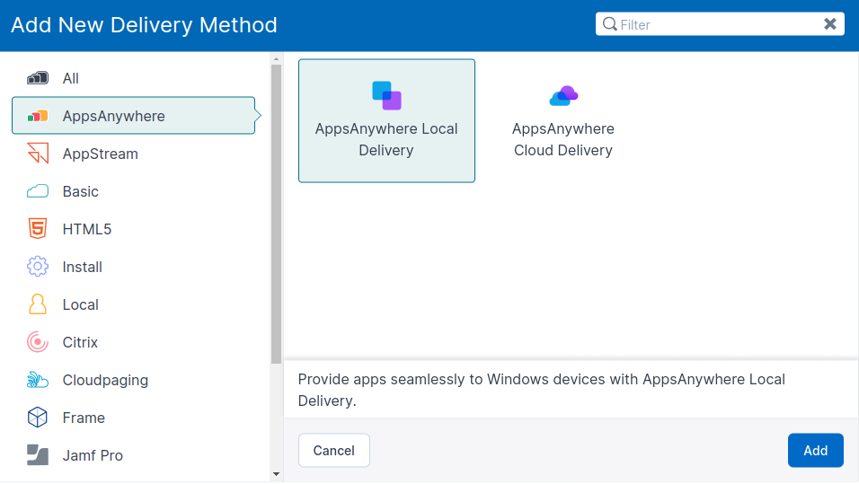
Task: Select the AppsAnywhere Local Delivery tile
Action: click(386, 121)
